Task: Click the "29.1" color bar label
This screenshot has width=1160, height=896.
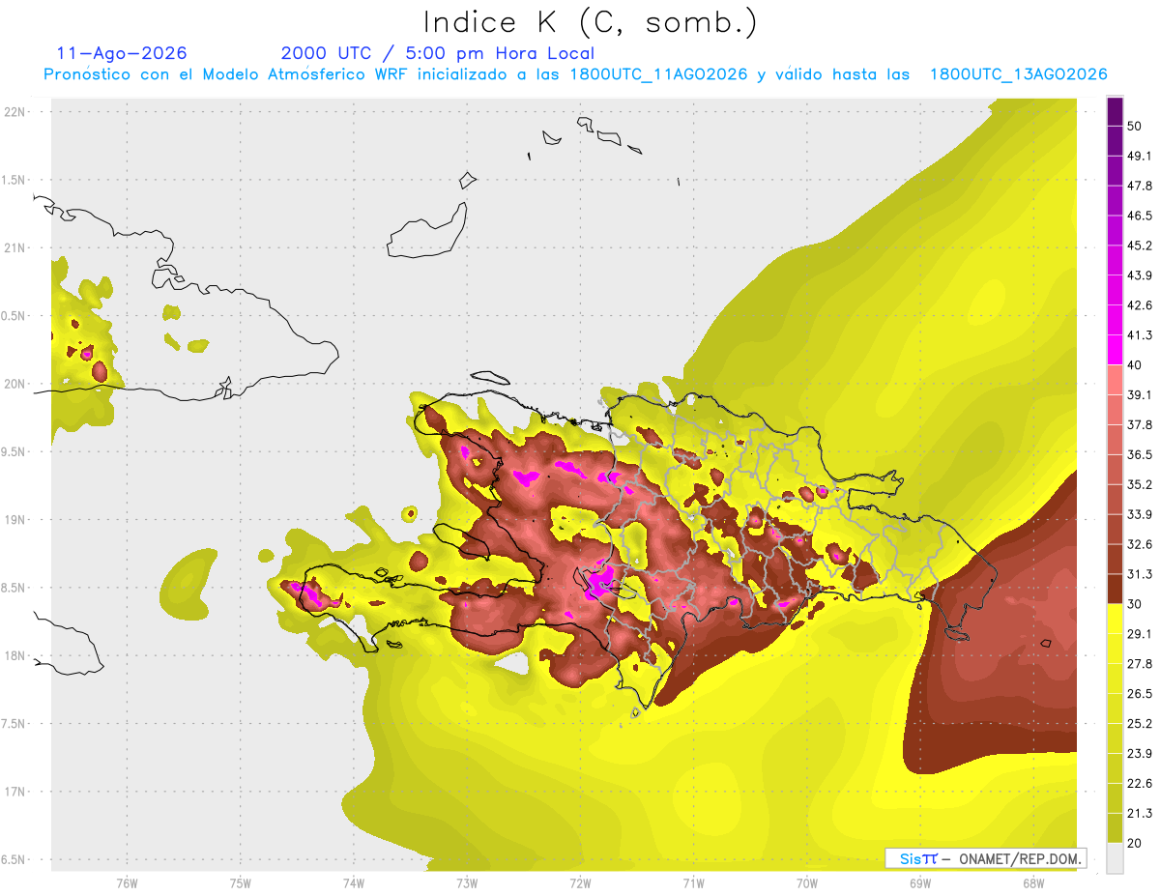Action: (1139, 634)
